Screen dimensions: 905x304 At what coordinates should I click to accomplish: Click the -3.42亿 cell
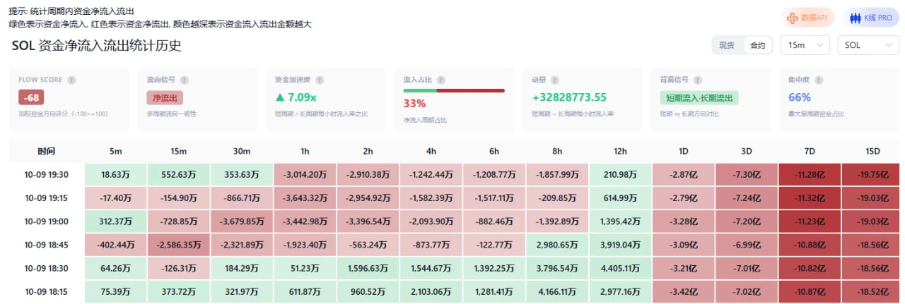point(683,292)
